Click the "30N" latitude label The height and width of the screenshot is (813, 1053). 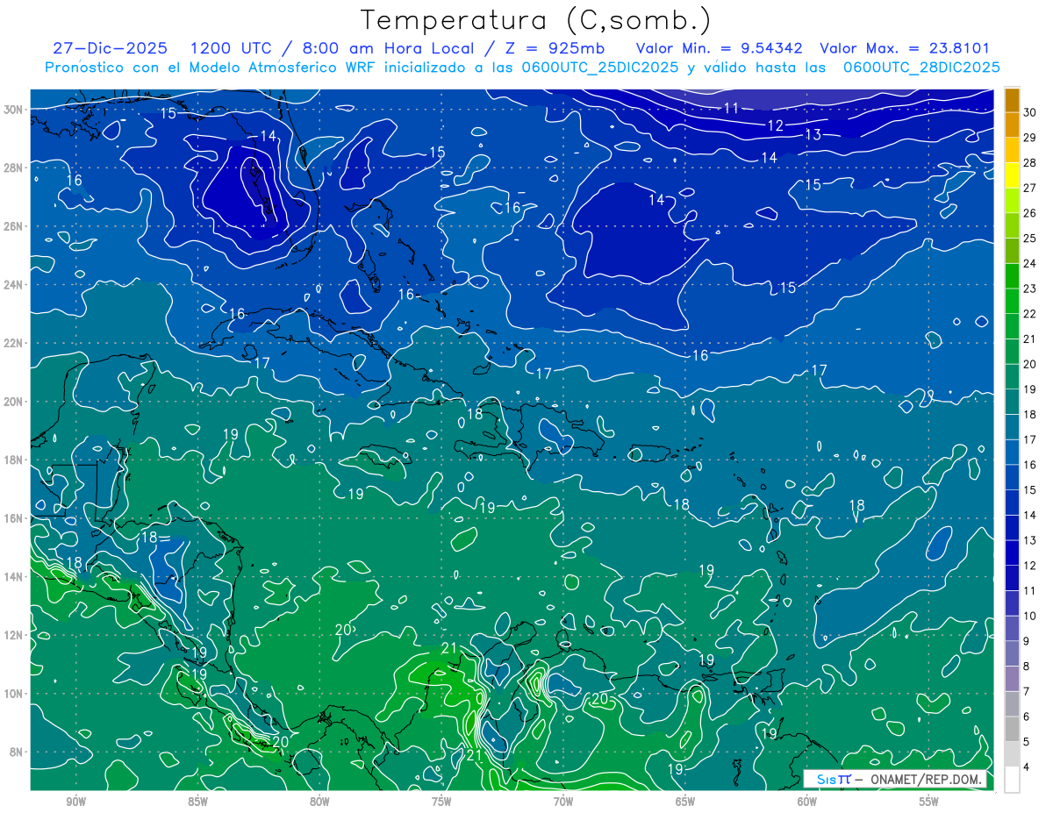pos(14,110)
